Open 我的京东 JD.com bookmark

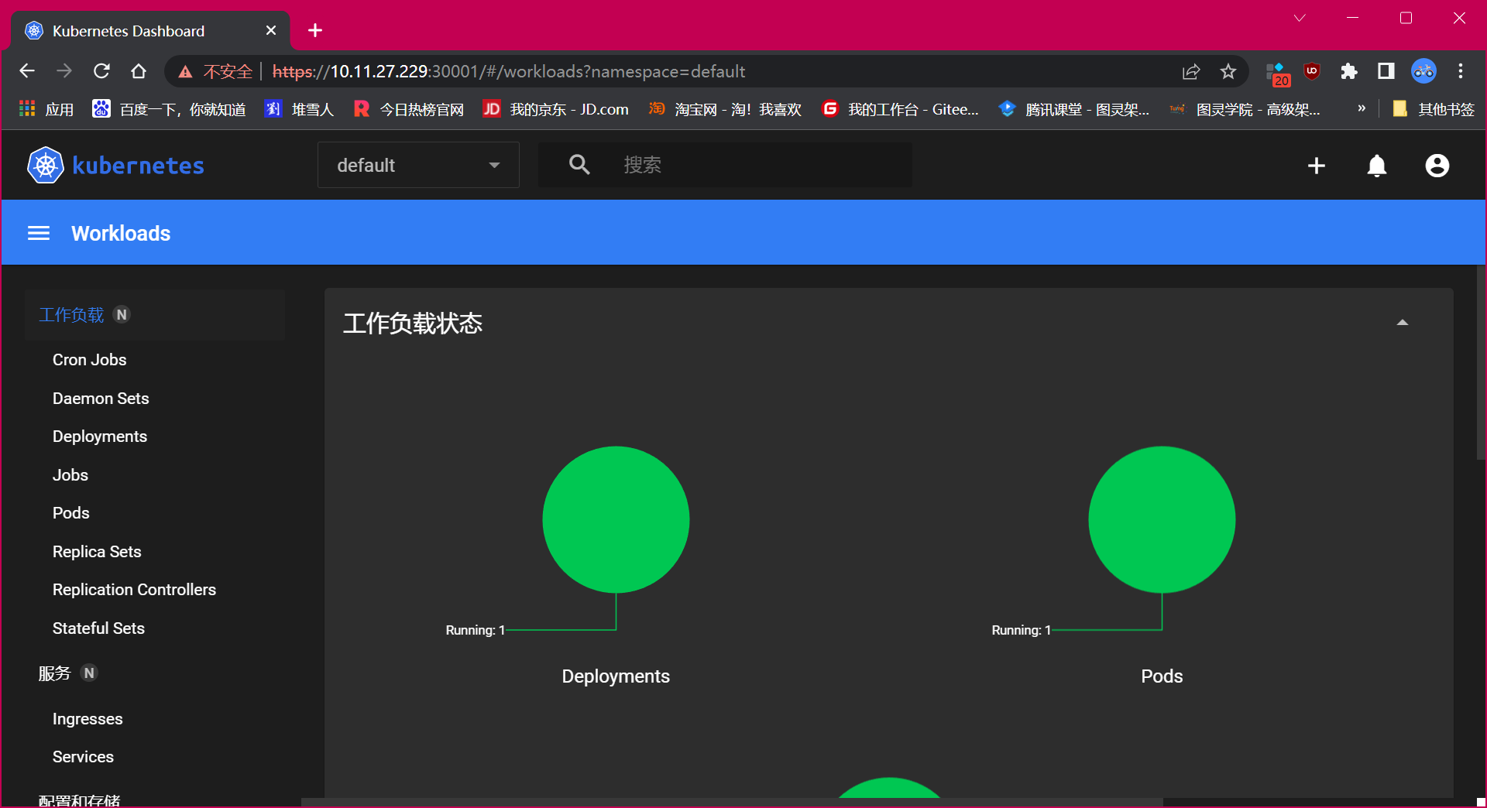point(556,109)
